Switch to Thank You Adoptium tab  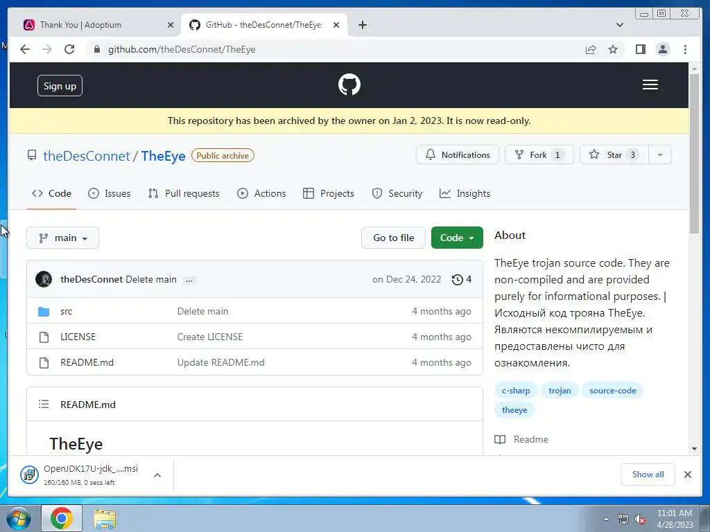click(x=95, y=25)
